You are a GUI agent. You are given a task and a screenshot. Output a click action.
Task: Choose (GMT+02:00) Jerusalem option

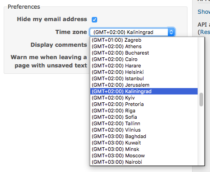(144, 85)
